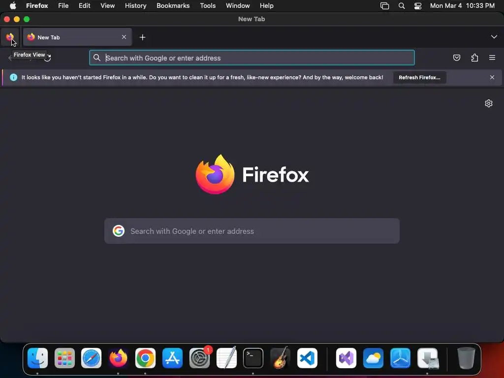Reload the current page

click(x=48, y=58)
